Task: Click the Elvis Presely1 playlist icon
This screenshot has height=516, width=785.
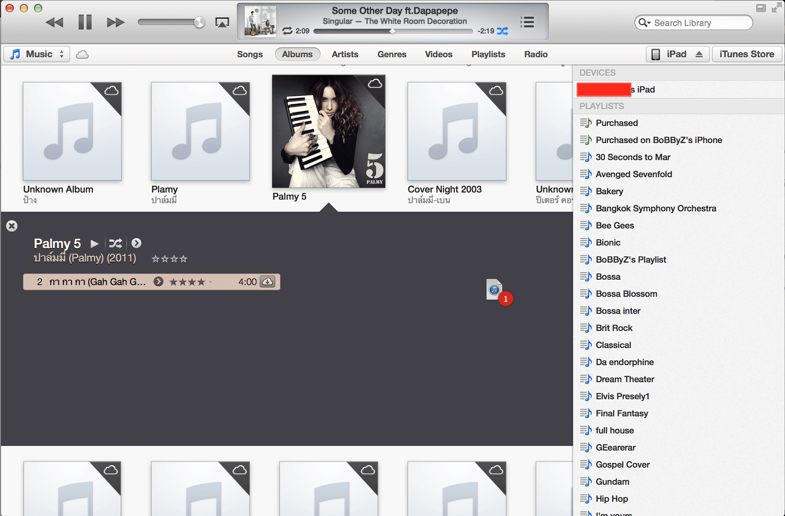Action: pos(586,396)
